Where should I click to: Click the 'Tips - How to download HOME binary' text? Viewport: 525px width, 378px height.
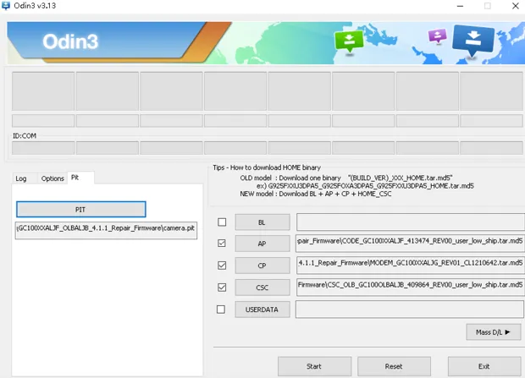267,167
